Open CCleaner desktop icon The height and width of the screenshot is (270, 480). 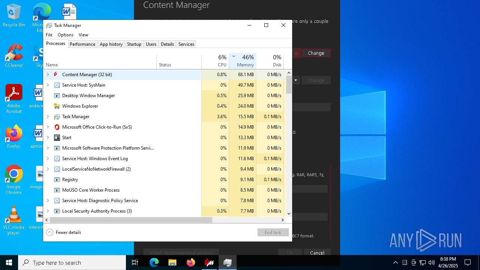(x=14, y=55)
